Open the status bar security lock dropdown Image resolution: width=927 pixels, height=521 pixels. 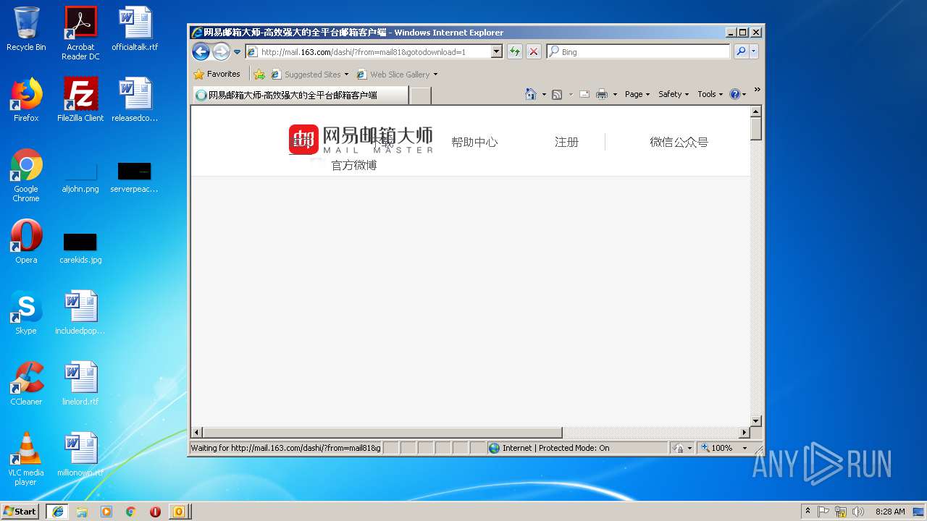(x=682, y=448)
